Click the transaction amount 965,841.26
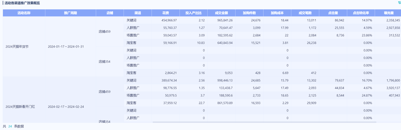This screenshot has height=130, width=401. click(x=225, y=20)
